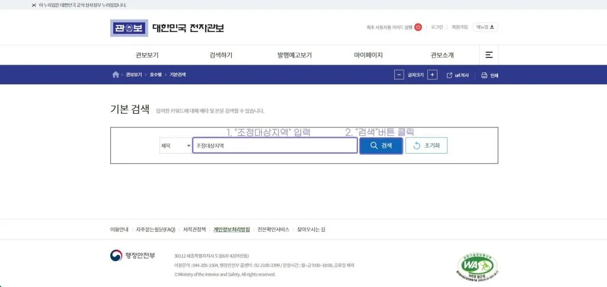Click the 행정안전부 logo in footer

pos(132,256)
